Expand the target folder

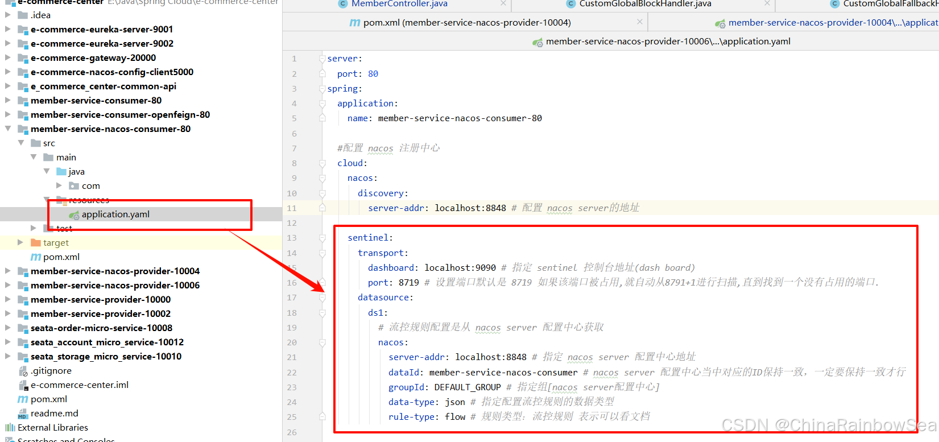click(x=21, y=242)
